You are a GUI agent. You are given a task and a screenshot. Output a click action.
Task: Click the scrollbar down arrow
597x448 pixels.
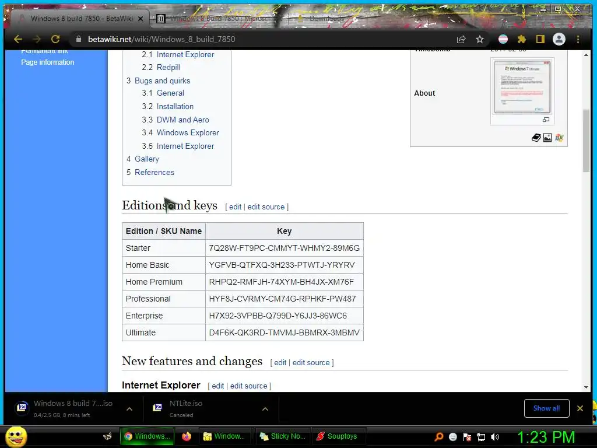pos(587,387)
